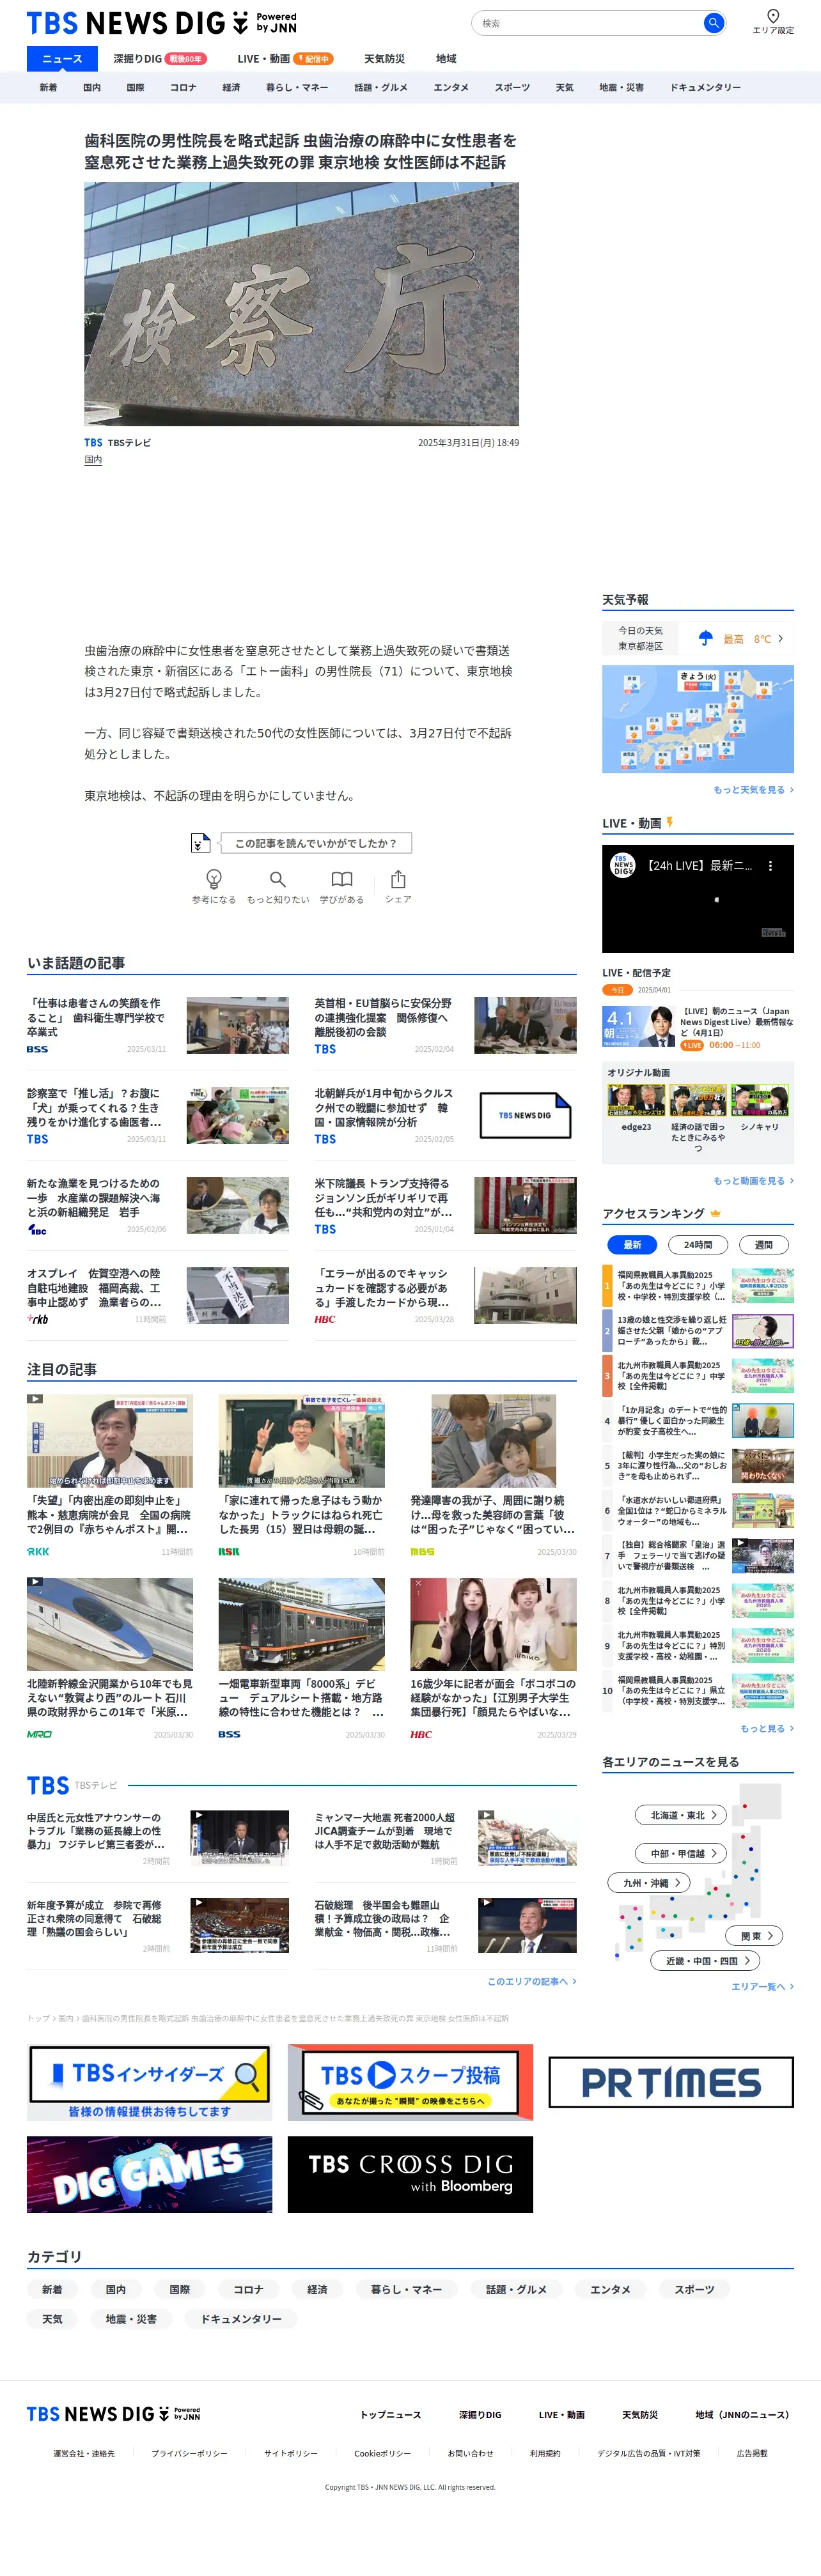Image resolution: width=821 pixels, height=2576 pixels.
Task: Click the umbrella weather icon
Action: (705, 638)
